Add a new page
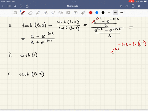Image resolution: width=148 pixels, height=111 pixels. coord(133,6)
